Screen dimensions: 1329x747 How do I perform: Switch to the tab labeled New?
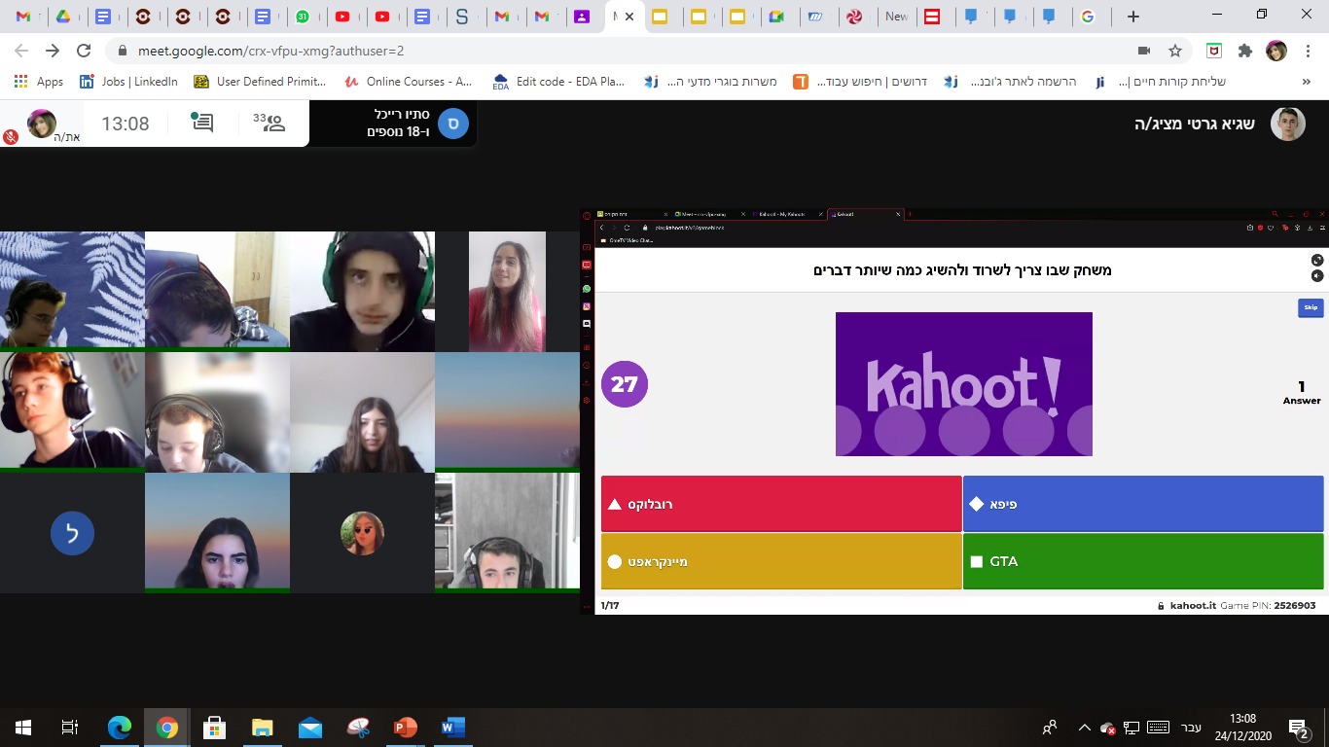tap(896, 17)
